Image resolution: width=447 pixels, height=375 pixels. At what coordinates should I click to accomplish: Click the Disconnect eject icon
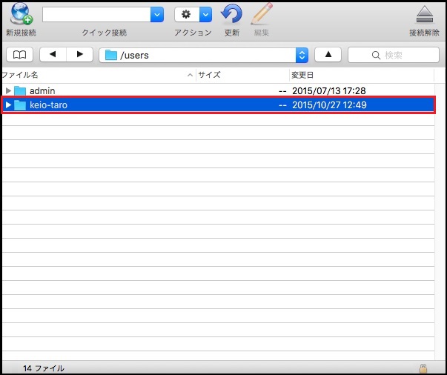[424, 15]
